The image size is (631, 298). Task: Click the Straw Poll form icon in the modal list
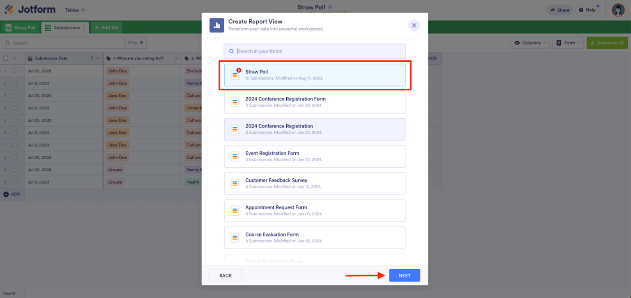coord(235,74)
